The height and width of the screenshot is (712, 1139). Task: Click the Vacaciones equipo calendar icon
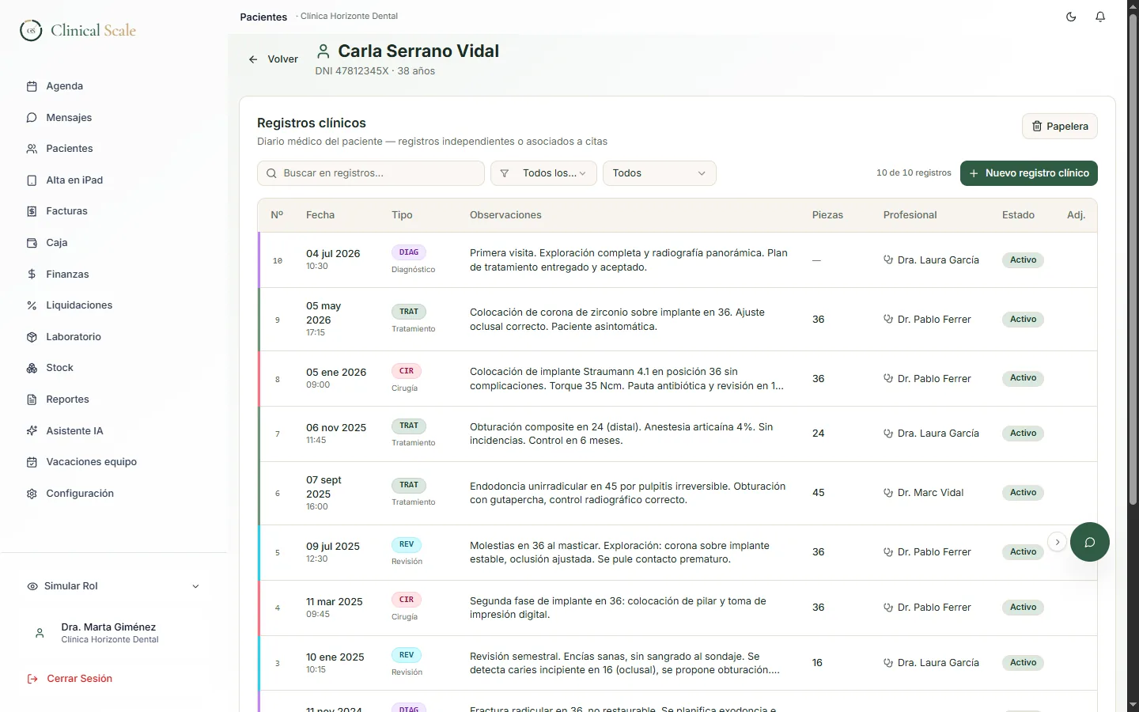tap(32, 462)
